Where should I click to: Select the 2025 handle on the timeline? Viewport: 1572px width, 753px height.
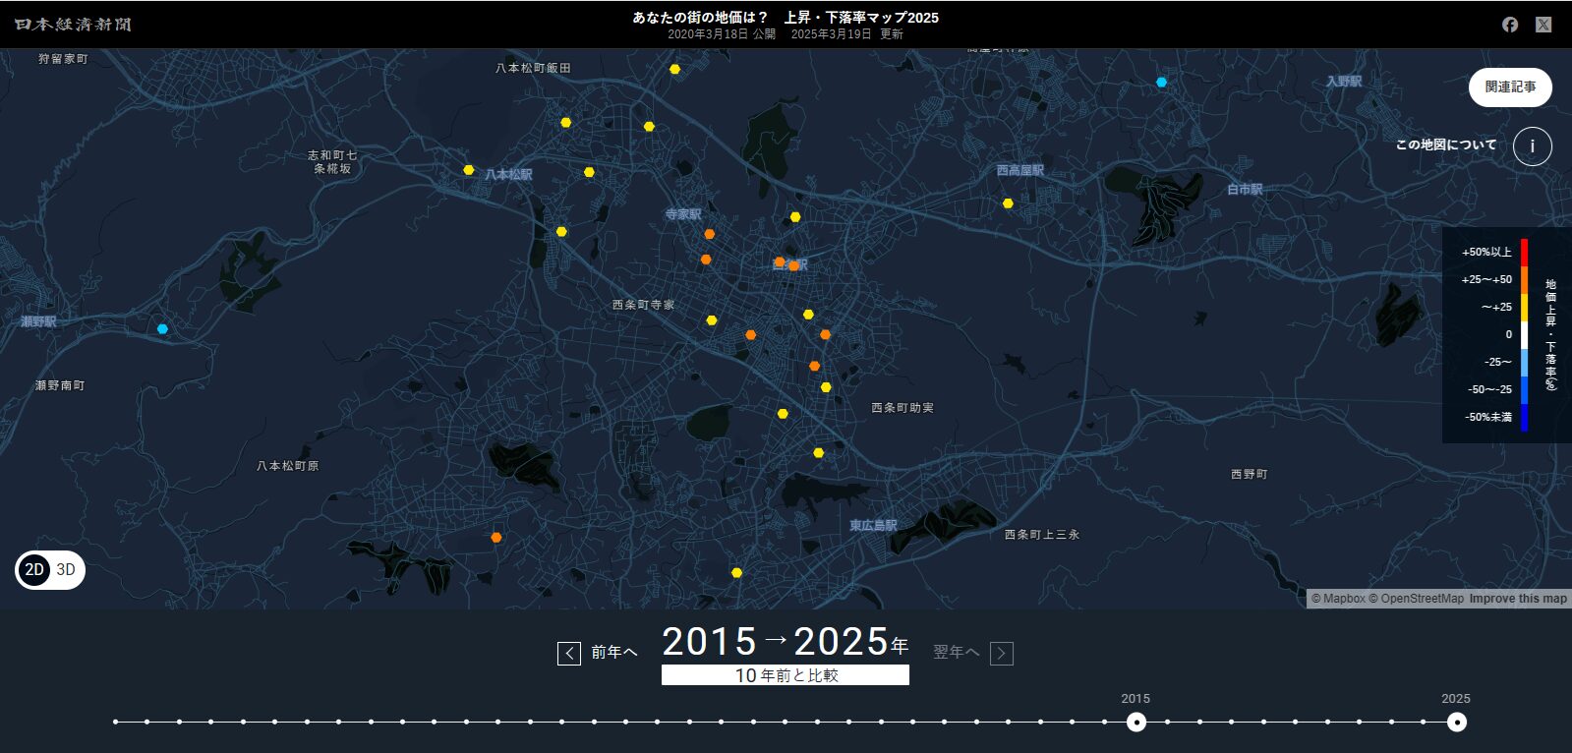(1456, 723)
